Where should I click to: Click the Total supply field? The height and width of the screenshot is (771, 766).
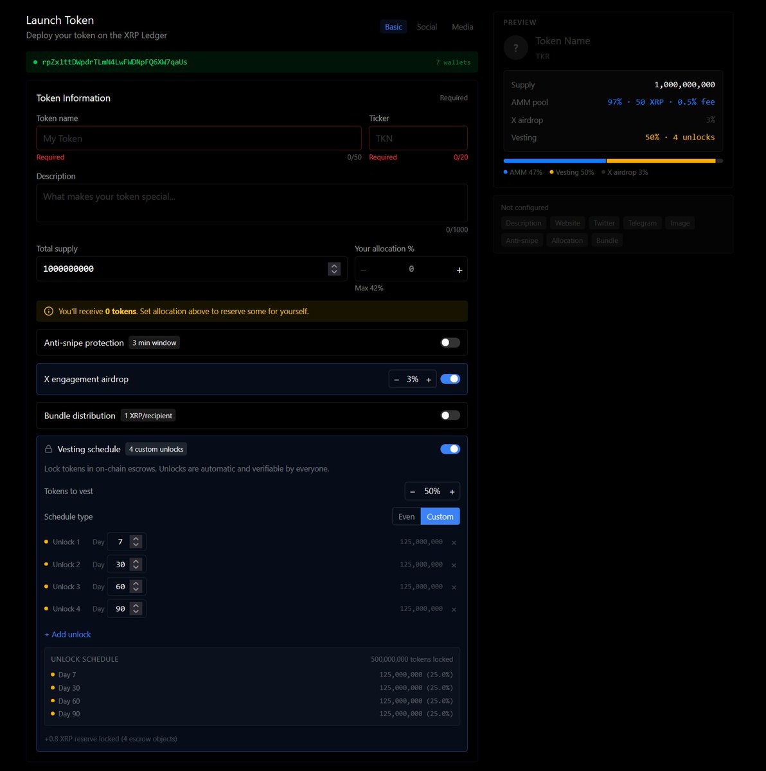(191, 269)
